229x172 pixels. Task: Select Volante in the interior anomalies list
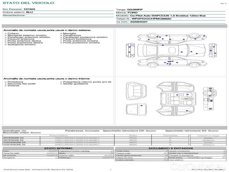[13, 86]
